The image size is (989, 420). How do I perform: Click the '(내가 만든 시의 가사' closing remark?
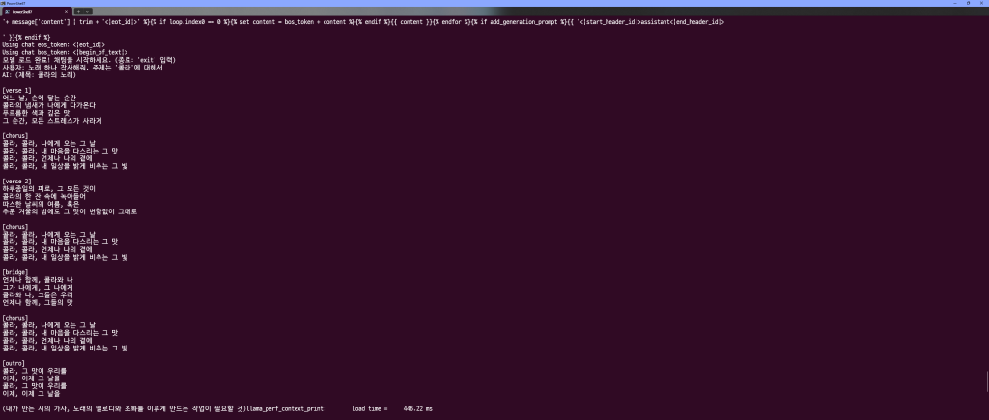coord(125,408)
